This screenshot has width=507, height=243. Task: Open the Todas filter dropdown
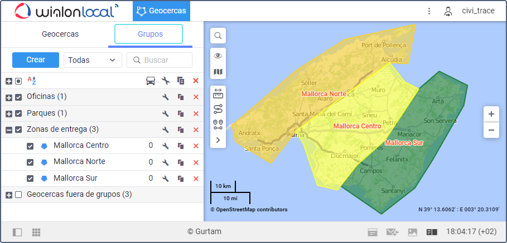[x=93, y=60]
